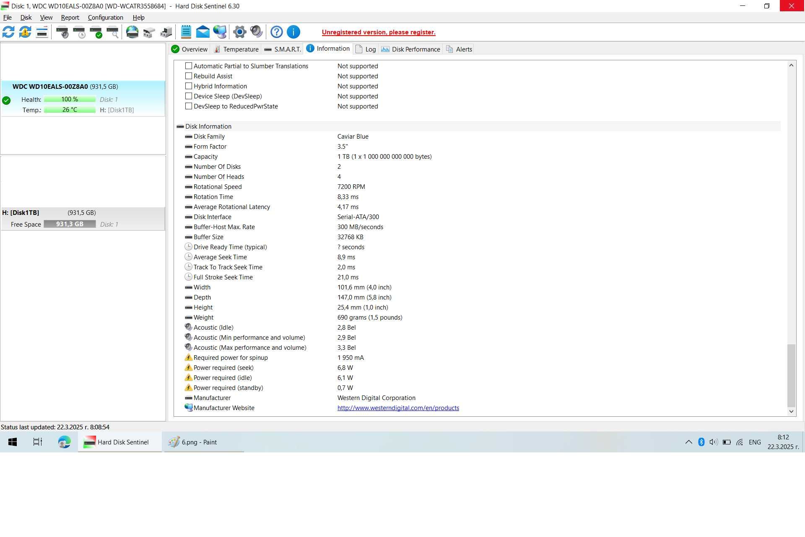Click the Drive Ready Time clock icon
805x537 pixels.
point(189,247)
